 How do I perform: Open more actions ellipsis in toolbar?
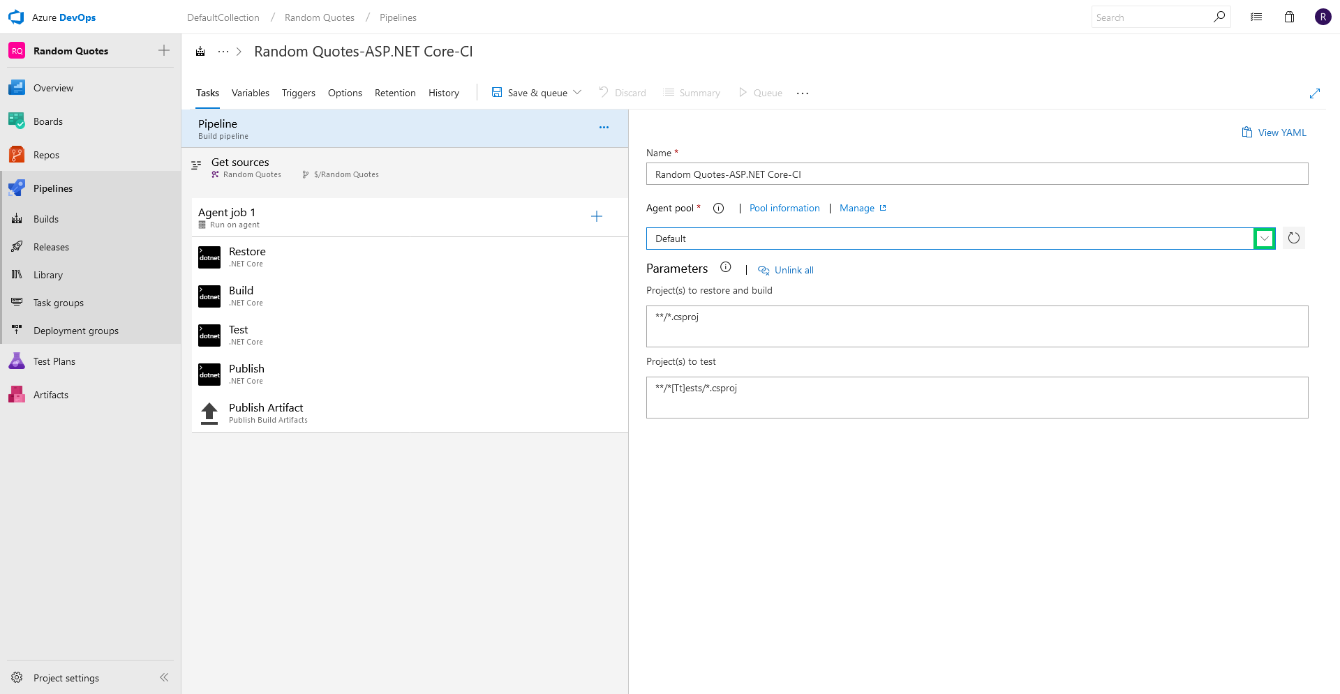[x=803, y=93]
